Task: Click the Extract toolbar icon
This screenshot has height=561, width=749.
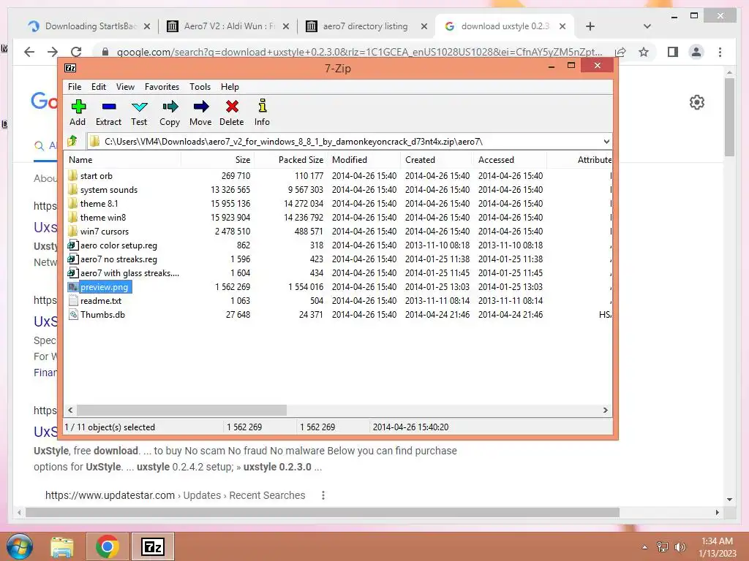Action: (109, 107)
